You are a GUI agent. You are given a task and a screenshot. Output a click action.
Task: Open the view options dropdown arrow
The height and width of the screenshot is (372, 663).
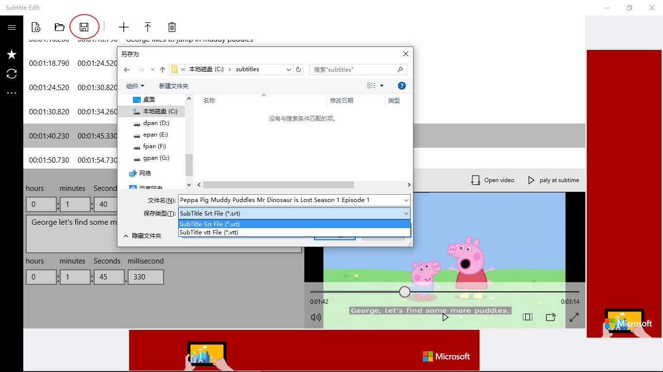coord(381,86)
